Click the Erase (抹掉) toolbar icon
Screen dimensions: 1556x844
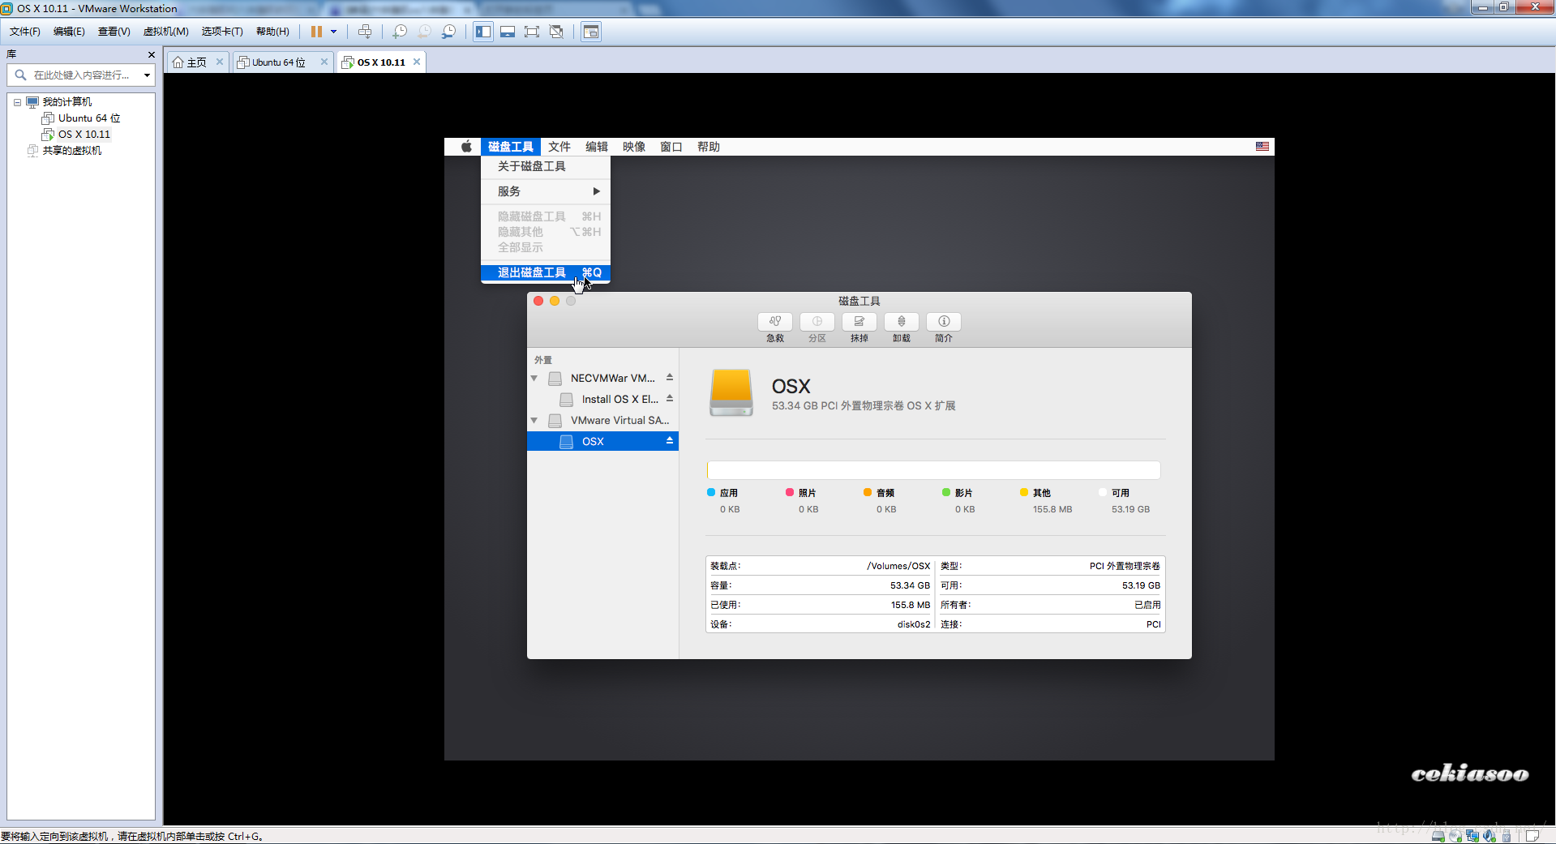(x=859, y=321)
